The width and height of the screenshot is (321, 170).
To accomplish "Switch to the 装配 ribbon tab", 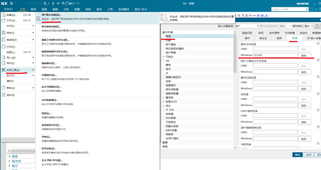I will coord(55,9).
